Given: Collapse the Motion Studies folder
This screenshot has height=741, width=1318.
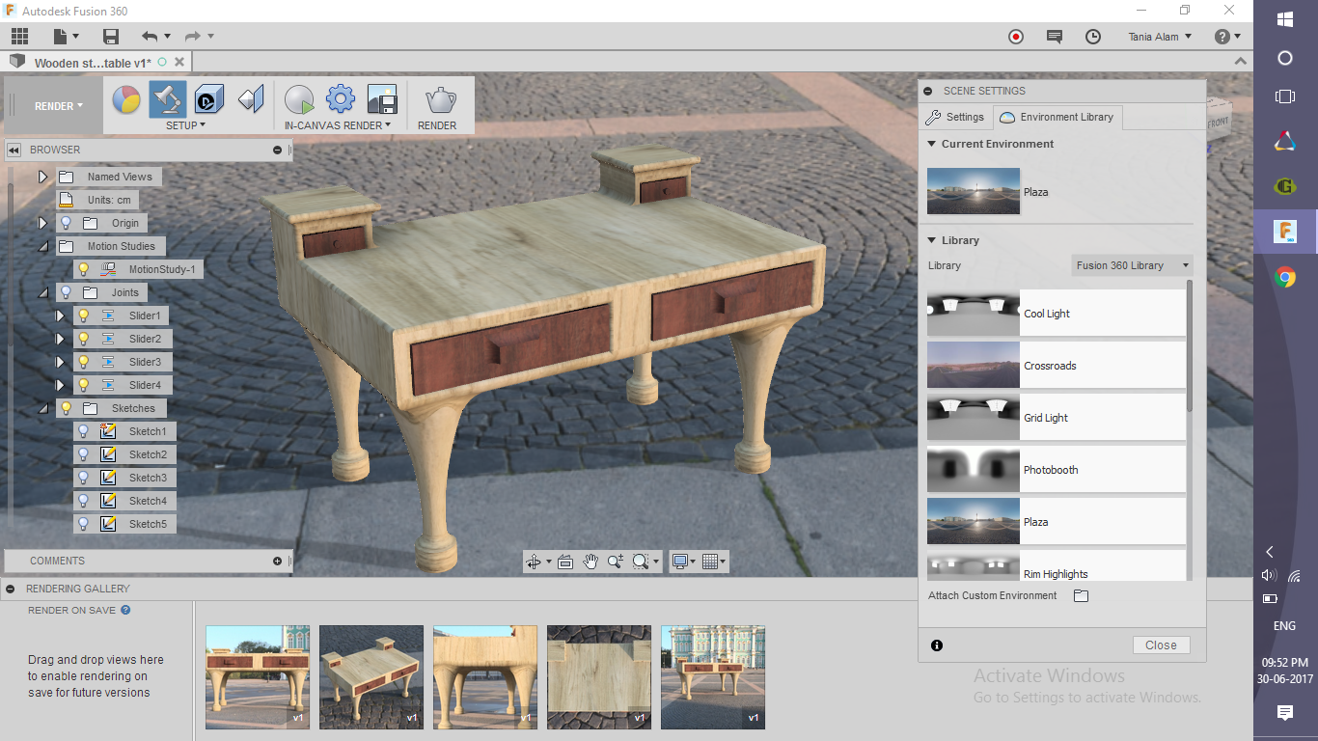Looking at the screenshot, I should 42,246.
